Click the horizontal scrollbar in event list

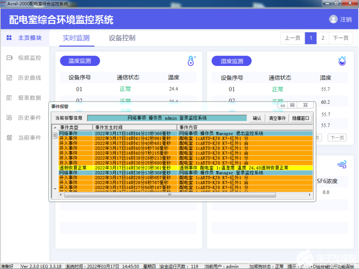169,195
